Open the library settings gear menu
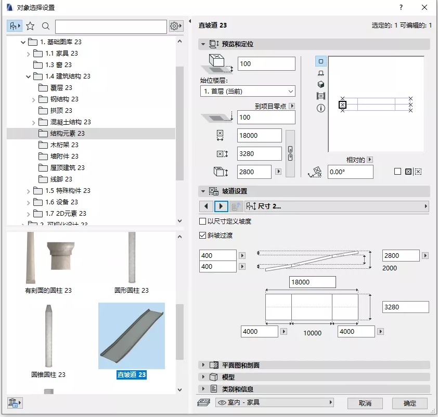The image size is (438, 417). pos(176,26)
